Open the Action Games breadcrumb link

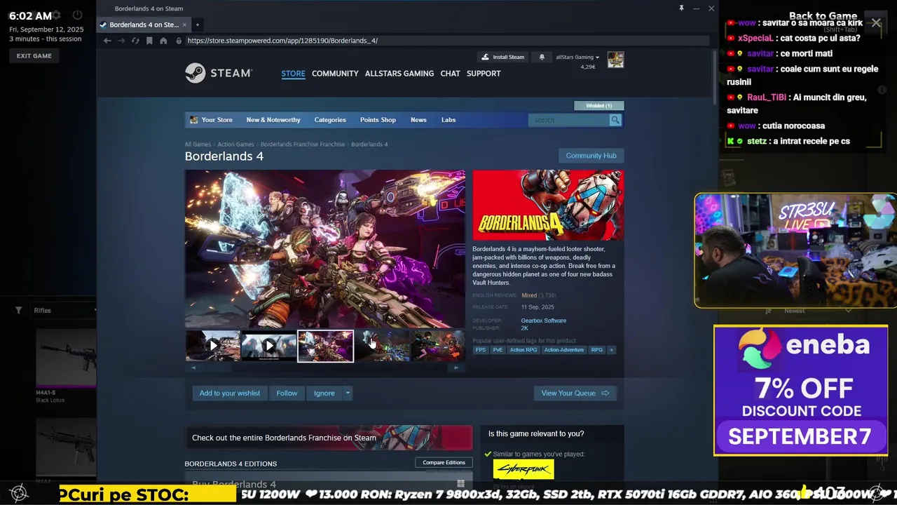[x=235, y=144]
